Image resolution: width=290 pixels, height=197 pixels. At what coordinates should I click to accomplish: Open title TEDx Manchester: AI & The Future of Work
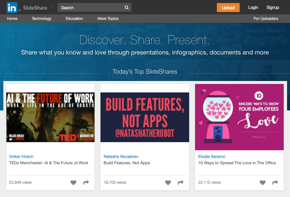[x=49, y=163]
